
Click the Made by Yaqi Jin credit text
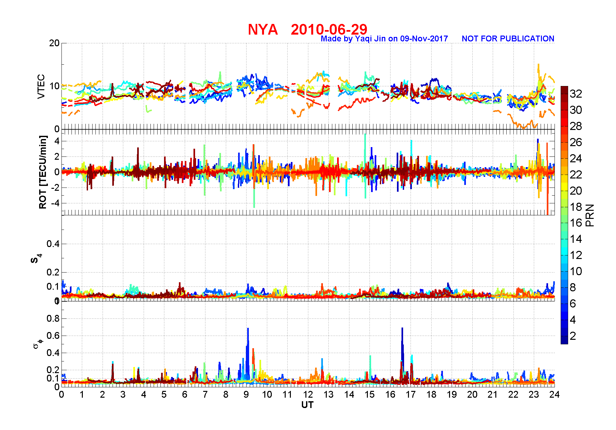pos(384,39)
